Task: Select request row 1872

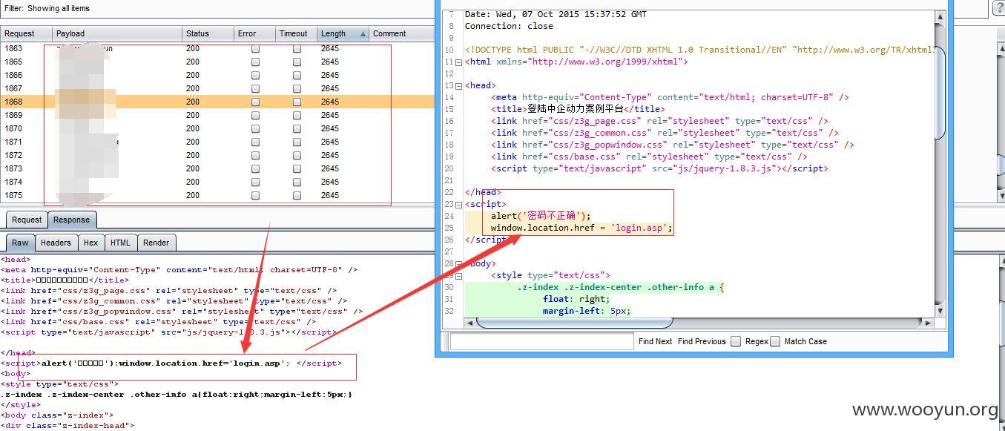Action: pyautogui.click(x=217, y=155)
